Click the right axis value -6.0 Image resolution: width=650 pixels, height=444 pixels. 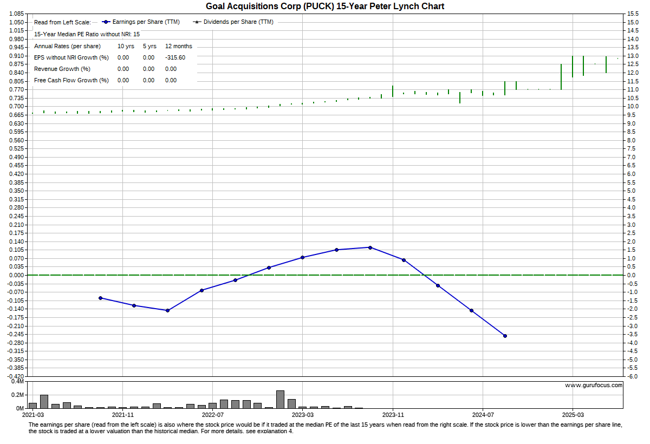click(x=632, y=376)
